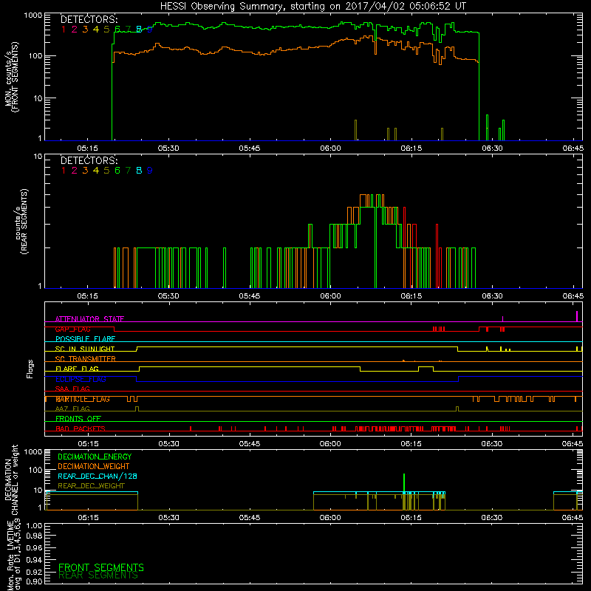This screenshot has height=591, width=591.
Task: Click the DECIMATION_ENERGY legend entry
Action: click(x=95, y=457)
